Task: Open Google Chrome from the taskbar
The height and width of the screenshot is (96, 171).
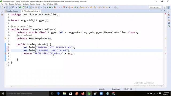Action: pyautogui.click(x=114, y=94)
